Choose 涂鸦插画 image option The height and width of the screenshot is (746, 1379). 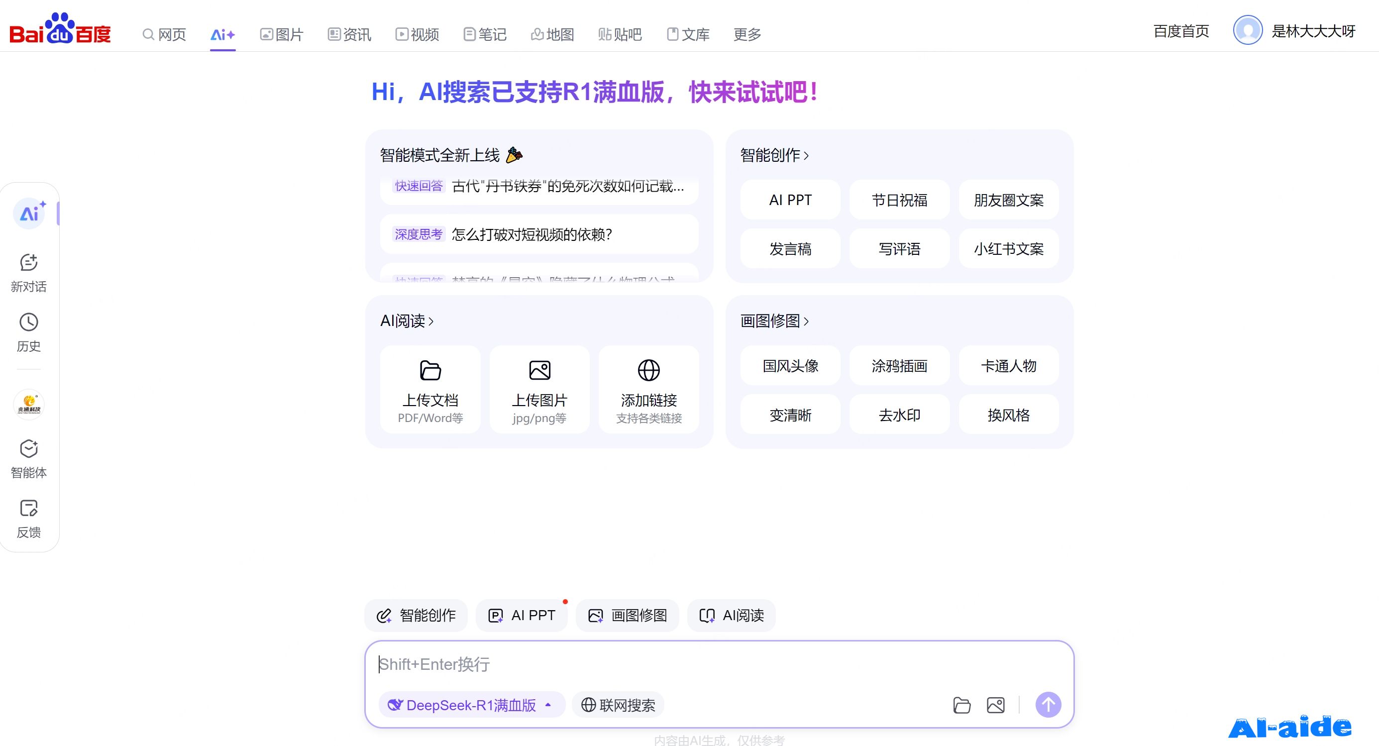(899, 365)
